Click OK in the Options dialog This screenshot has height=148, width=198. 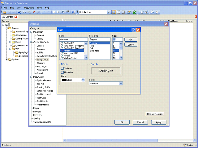click(122, 122)
